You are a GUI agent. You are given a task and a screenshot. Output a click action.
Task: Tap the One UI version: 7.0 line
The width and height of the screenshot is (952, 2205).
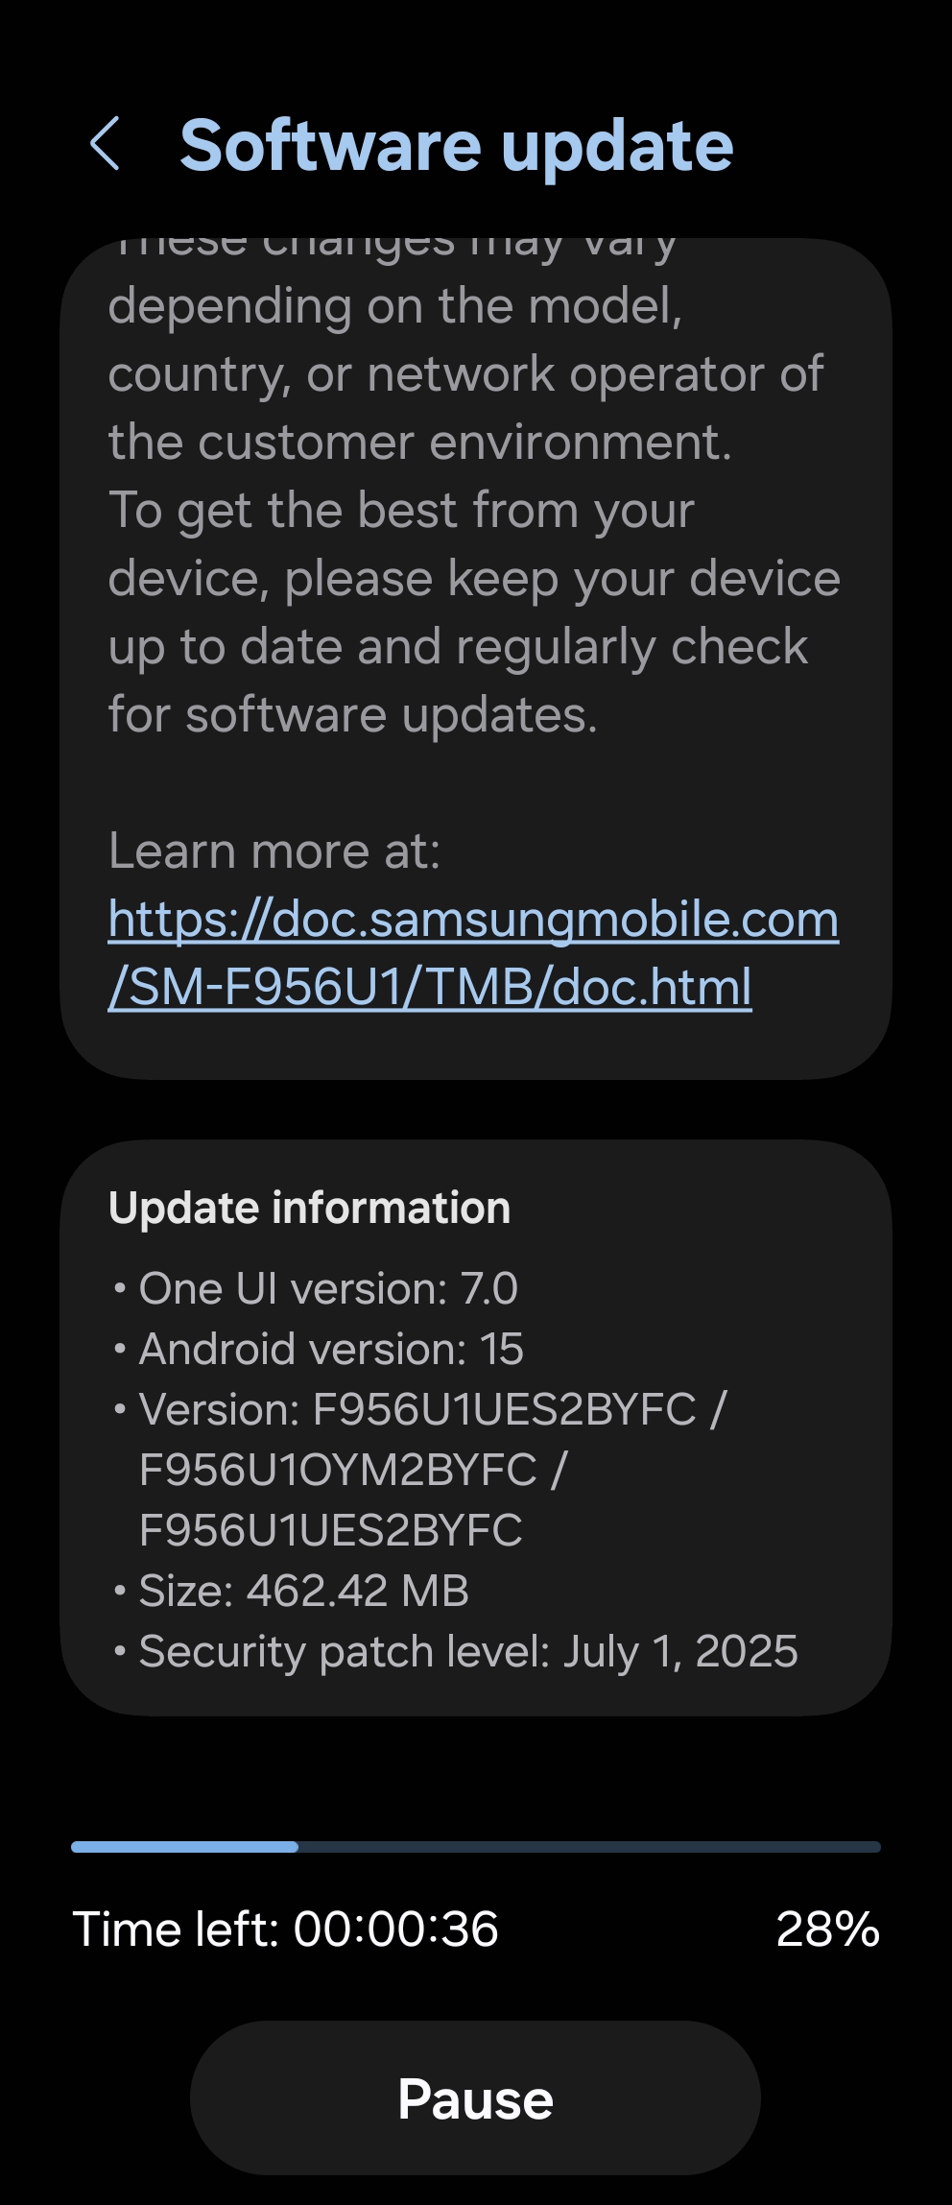click(315, 1288)
